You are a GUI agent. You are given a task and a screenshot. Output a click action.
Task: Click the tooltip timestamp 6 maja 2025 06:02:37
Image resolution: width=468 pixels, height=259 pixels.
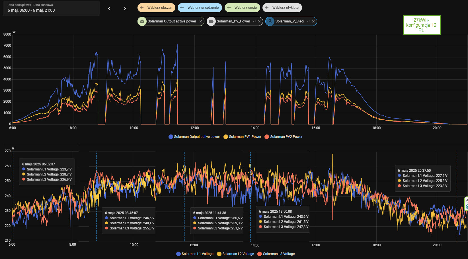[39, 164]
